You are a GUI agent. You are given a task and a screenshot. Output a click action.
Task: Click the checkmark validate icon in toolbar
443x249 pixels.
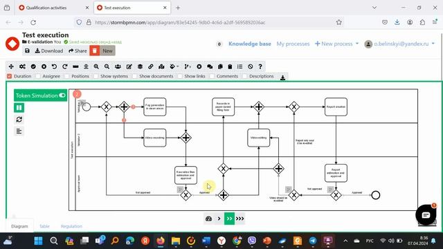click(33, 66)
